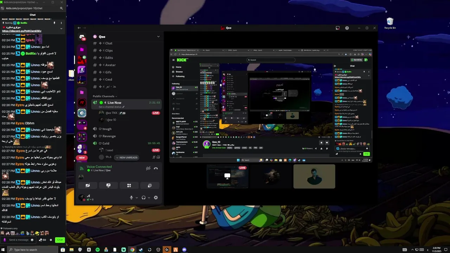Screen dimensions: 450x253
Task: Open Steam from the taskbar
Action: tap(141, 249)
